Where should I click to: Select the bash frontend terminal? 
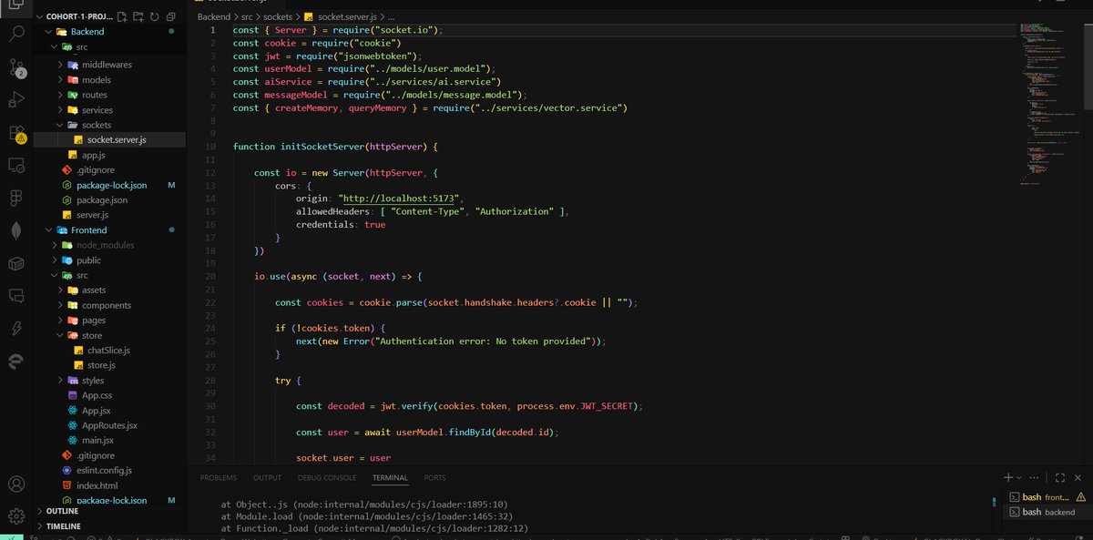click(x=1047, y=497)
